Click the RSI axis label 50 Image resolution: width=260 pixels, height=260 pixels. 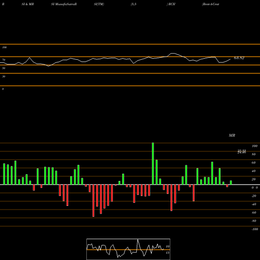pos(4,68)
